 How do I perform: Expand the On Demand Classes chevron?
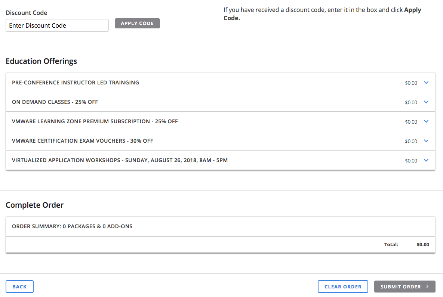pos(426,102)
